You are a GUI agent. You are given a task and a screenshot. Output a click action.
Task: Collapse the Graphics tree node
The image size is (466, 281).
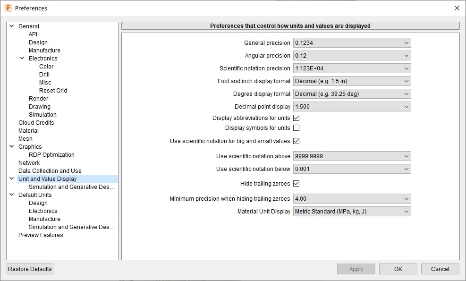coord(12,146)
